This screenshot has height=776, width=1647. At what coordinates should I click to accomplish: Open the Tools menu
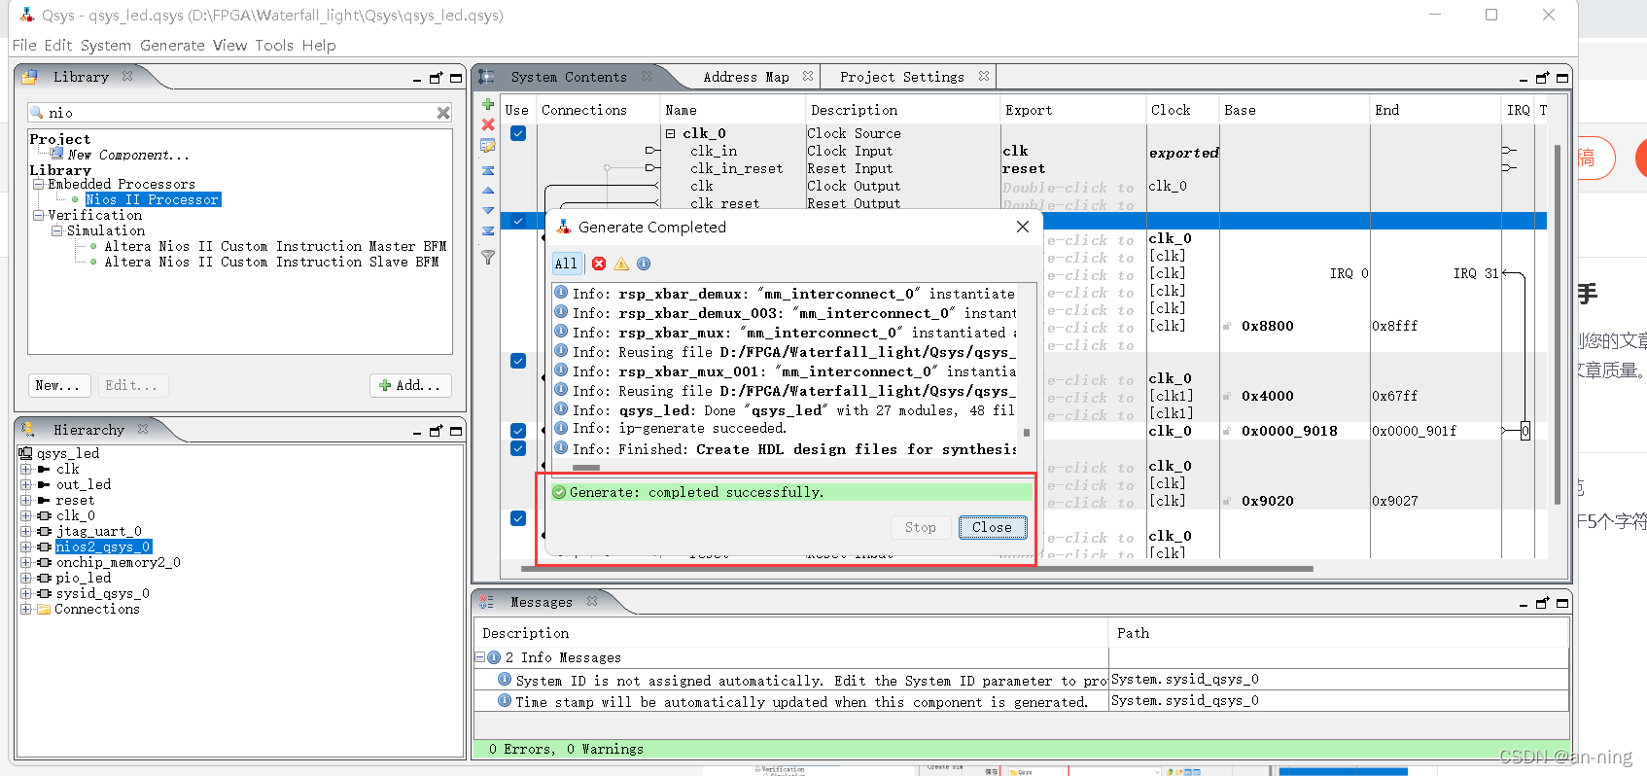click(x=274, y=45)
